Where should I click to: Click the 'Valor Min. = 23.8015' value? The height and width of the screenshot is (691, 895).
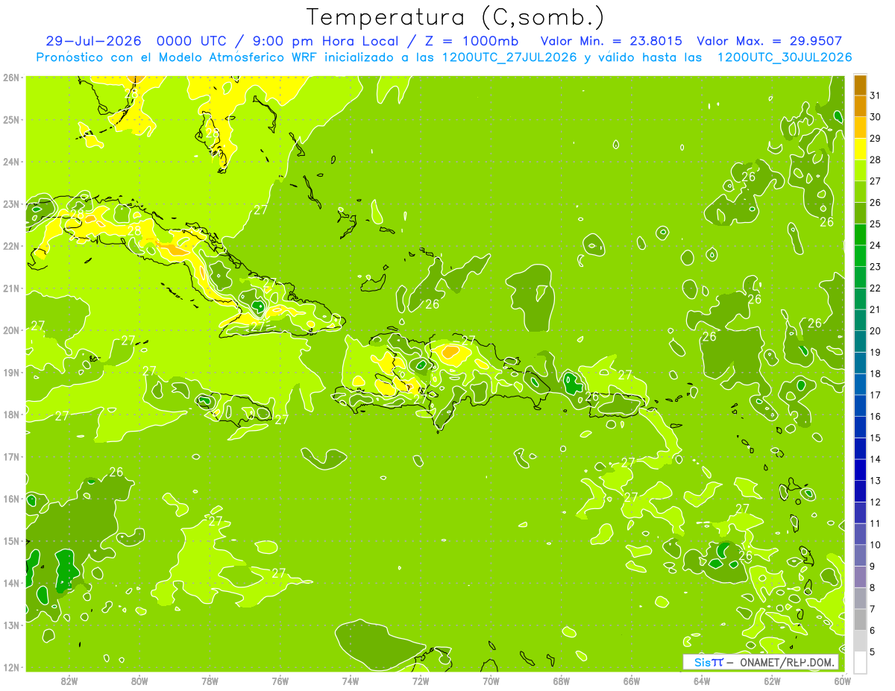click(x=611, y=41)
